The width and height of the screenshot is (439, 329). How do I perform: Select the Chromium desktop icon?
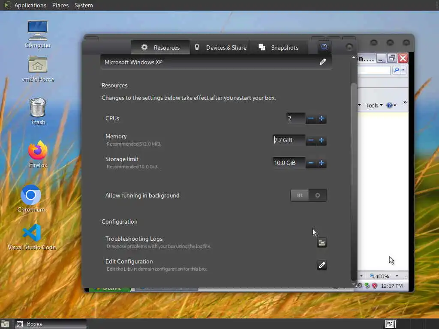[31, 199]
